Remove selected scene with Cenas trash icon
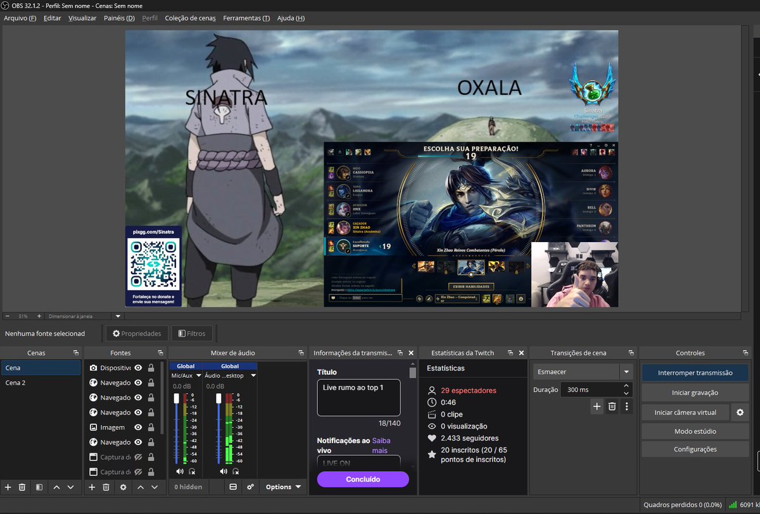The width and height of the screenshot is (760, 514). coord(22,487)
